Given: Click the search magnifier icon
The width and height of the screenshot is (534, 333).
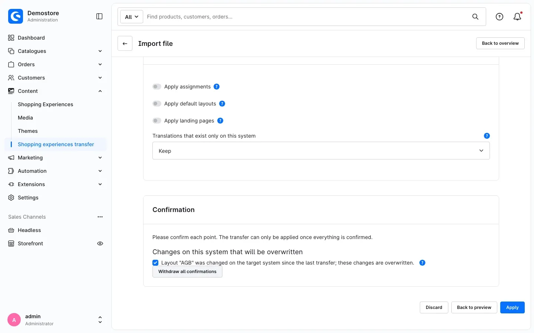Looking at the screenshot, I should point(475,17).
